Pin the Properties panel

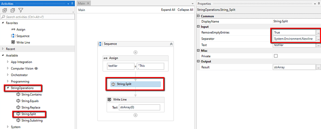click(x=319, y=4)
